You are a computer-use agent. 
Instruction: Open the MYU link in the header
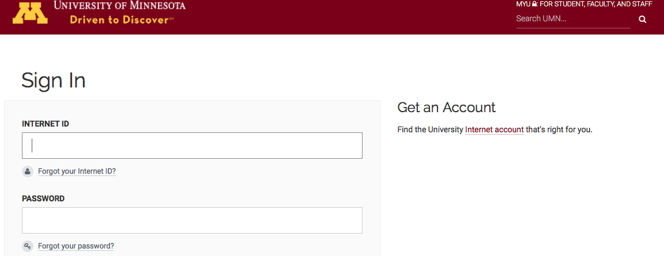click(523, 4)
